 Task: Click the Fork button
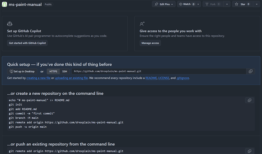213,4
